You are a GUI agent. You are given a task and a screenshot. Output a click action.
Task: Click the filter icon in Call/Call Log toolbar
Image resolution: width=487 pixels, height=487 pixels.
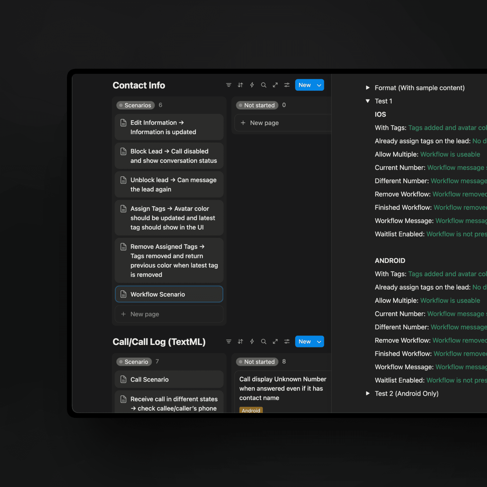(229, 341)
